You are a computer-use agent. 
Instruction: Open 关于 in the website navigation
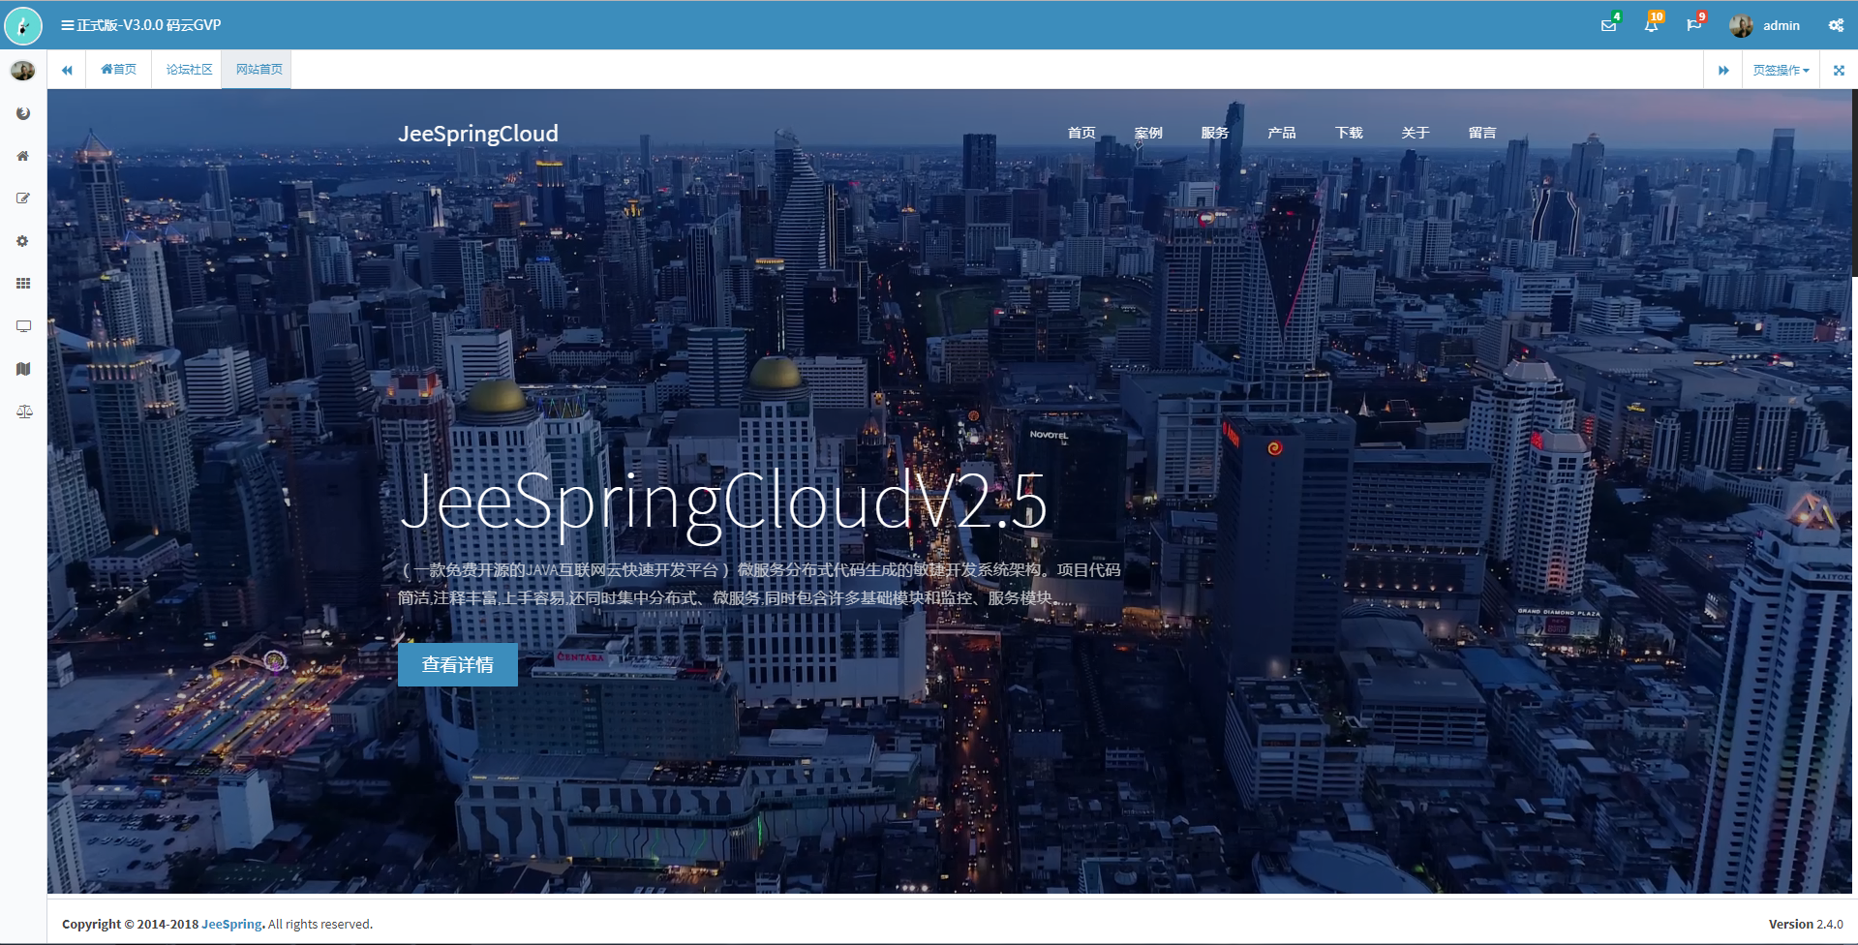1416,133
